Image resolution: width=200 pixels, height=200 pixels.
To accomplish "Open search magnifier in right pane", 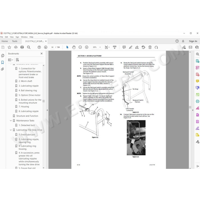I will coord(197,54).
